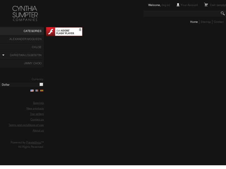Go to Home in top navigation
Screen dimensions: 226x169
(x=194, y=22)
